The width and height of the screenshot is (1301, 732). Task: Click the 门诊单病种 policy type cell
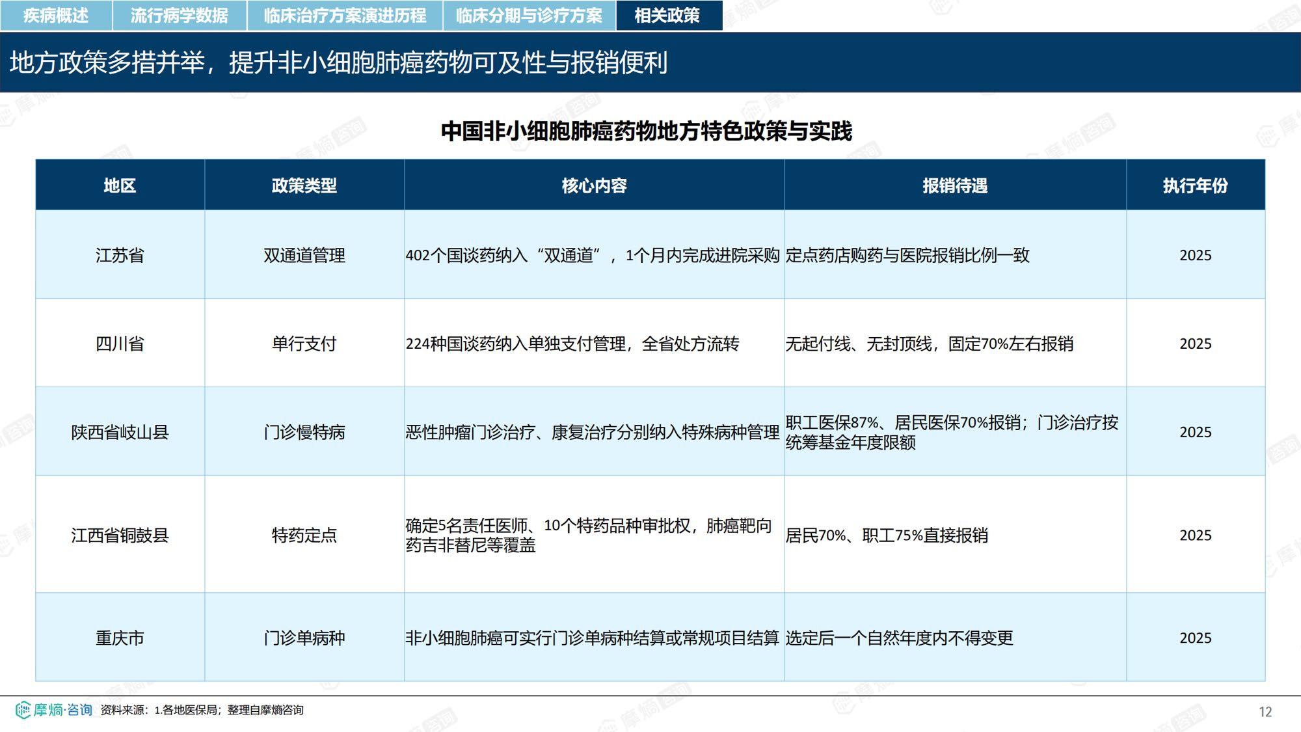304,638
